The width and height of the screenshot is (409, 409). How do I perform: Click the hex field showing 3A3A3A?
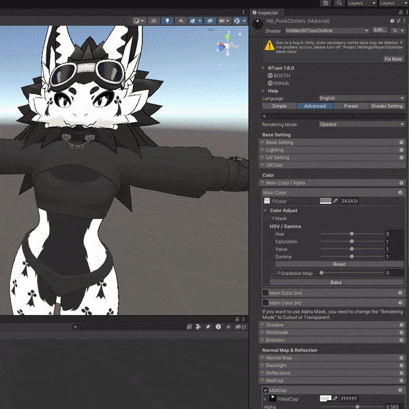pos(350,201)
